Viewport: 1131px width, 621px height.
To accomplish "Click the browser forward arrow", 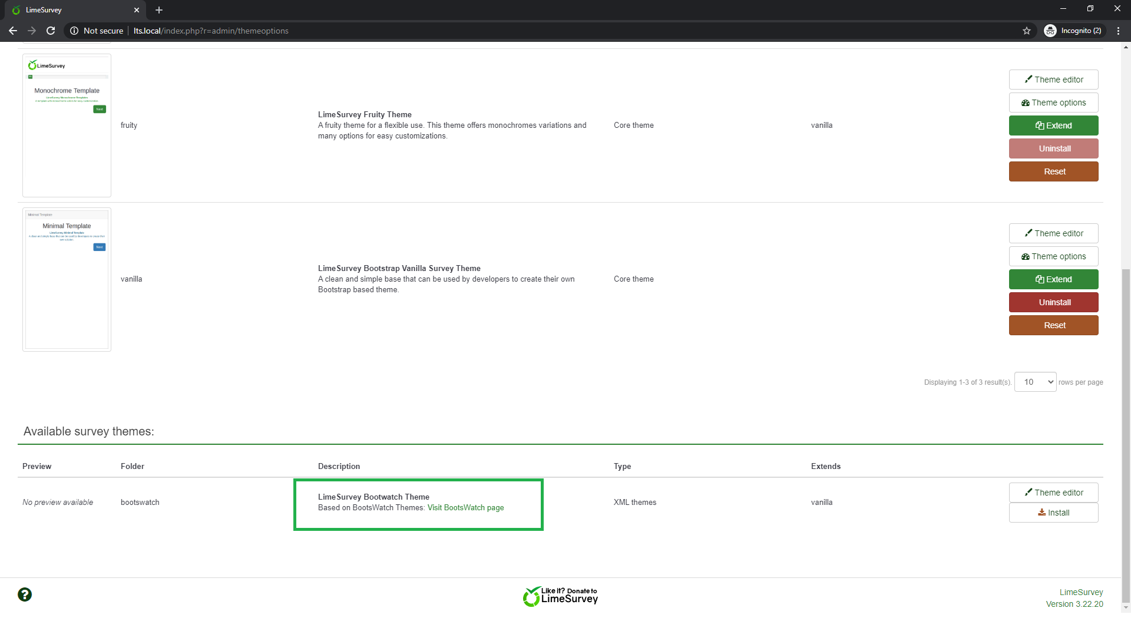I will [x=32, y=31].
